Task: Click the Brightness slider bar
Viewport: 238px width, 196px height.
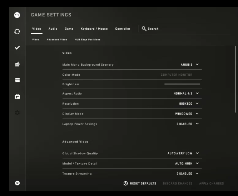Action: [182, 84]
